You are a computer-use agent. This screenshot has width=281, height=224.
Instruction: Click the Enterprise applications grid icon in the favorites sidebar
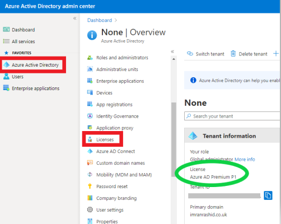pyautogui.click(x=6, y=88)
